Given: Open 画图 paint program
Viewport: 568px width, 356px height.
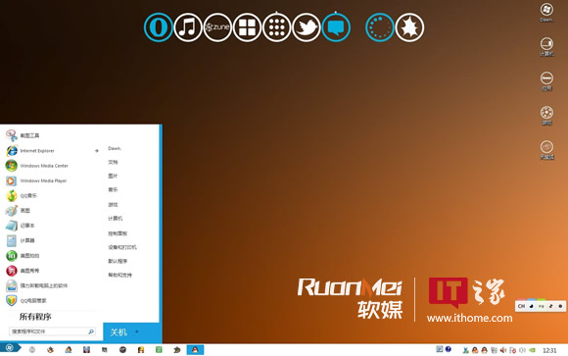Looking at the screenshot, I should pyautogui.click(x=18, y=211).
